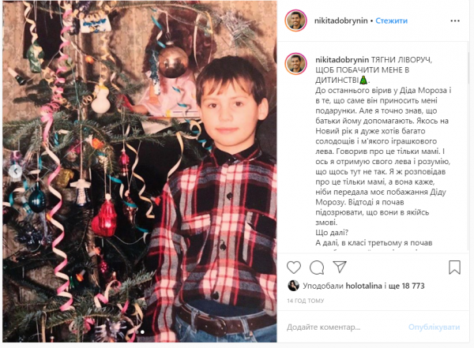This screenshot has width=474, height=348.
Task: Click nikitadobrynin username in caption text
Action: (x=342, y=60)
